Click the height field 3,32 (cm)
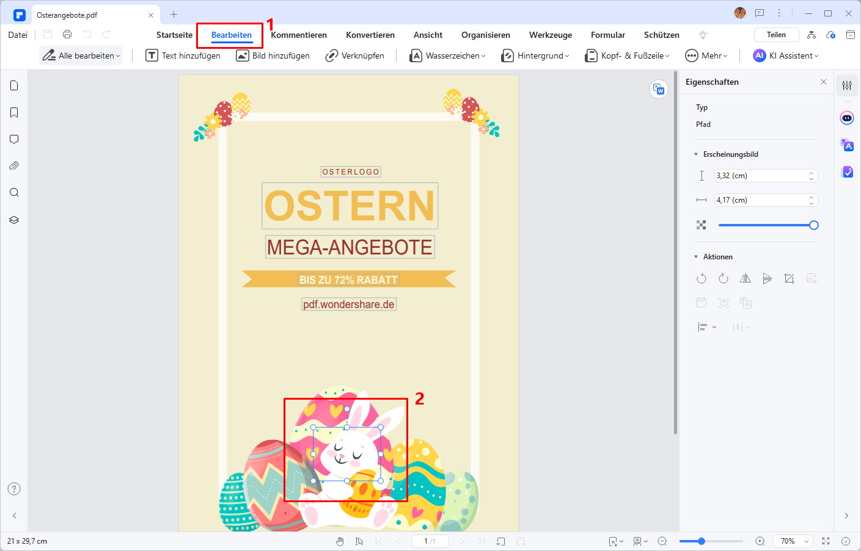The width and height of the screenshot is (861, 551). pos(766,176)
